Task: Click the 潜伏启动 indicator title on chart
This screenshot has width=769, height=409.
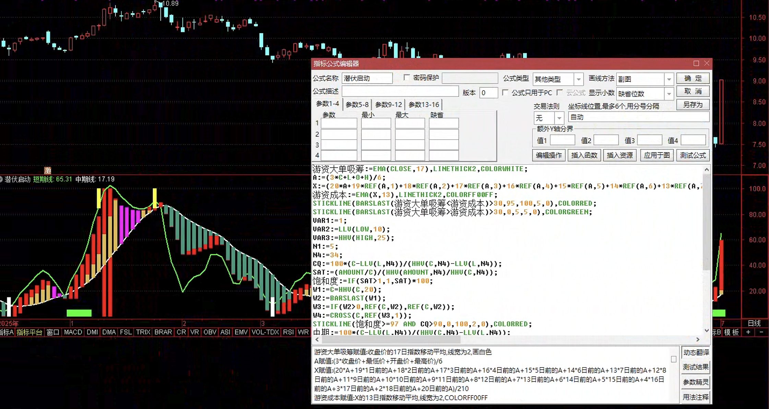Action: point(17,179)
